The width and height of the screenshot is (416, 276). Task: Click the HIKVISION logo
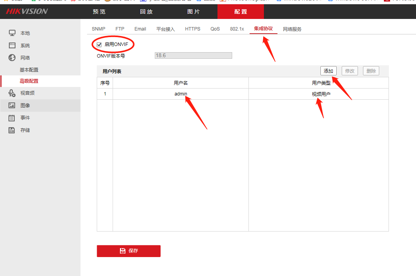pyautogui.click(x=27, y=12)
